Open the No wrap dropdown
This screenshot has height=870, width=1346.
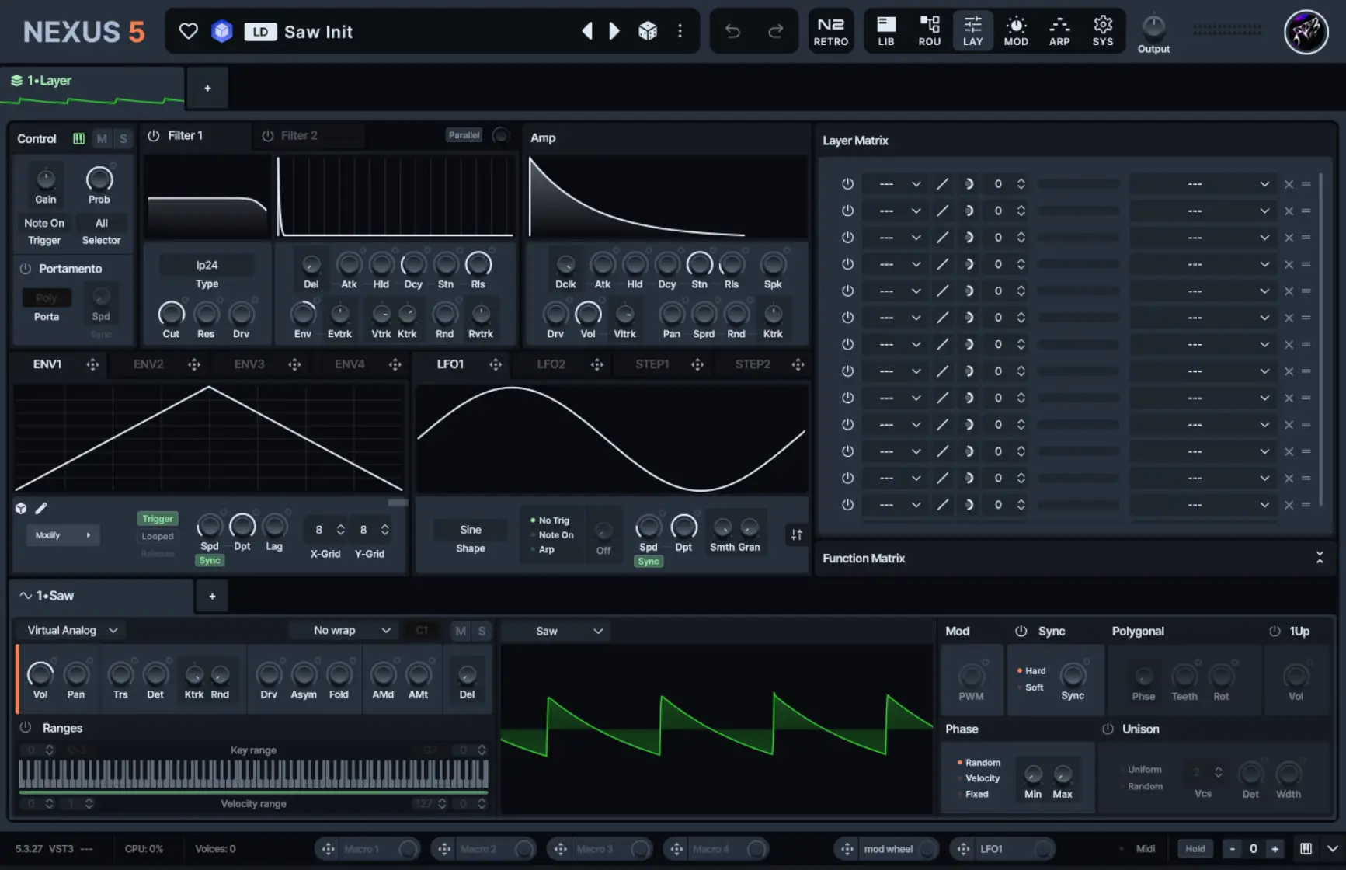pos(342,630)
